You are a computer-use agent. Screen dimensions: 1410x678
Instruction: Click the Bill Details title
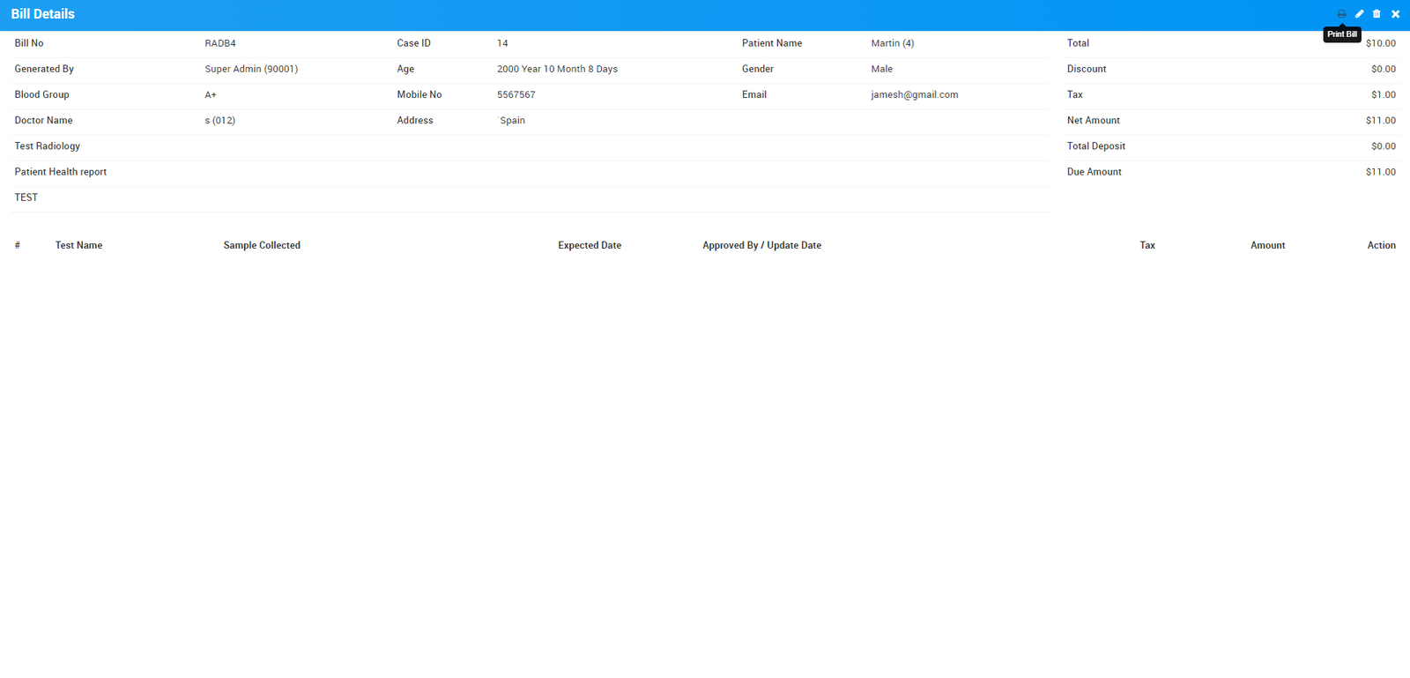(x=42, y=14)
